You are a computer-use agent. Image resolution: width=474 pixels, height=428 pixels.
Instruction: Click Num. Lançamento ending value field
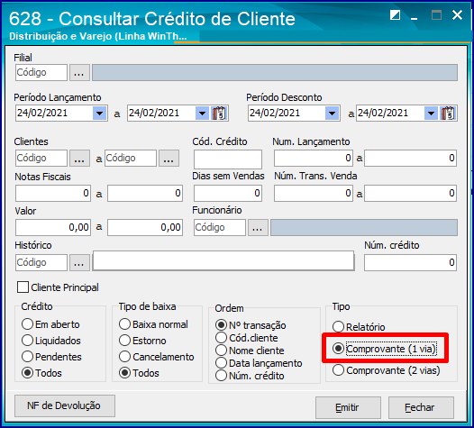click(x=411, y=158)
